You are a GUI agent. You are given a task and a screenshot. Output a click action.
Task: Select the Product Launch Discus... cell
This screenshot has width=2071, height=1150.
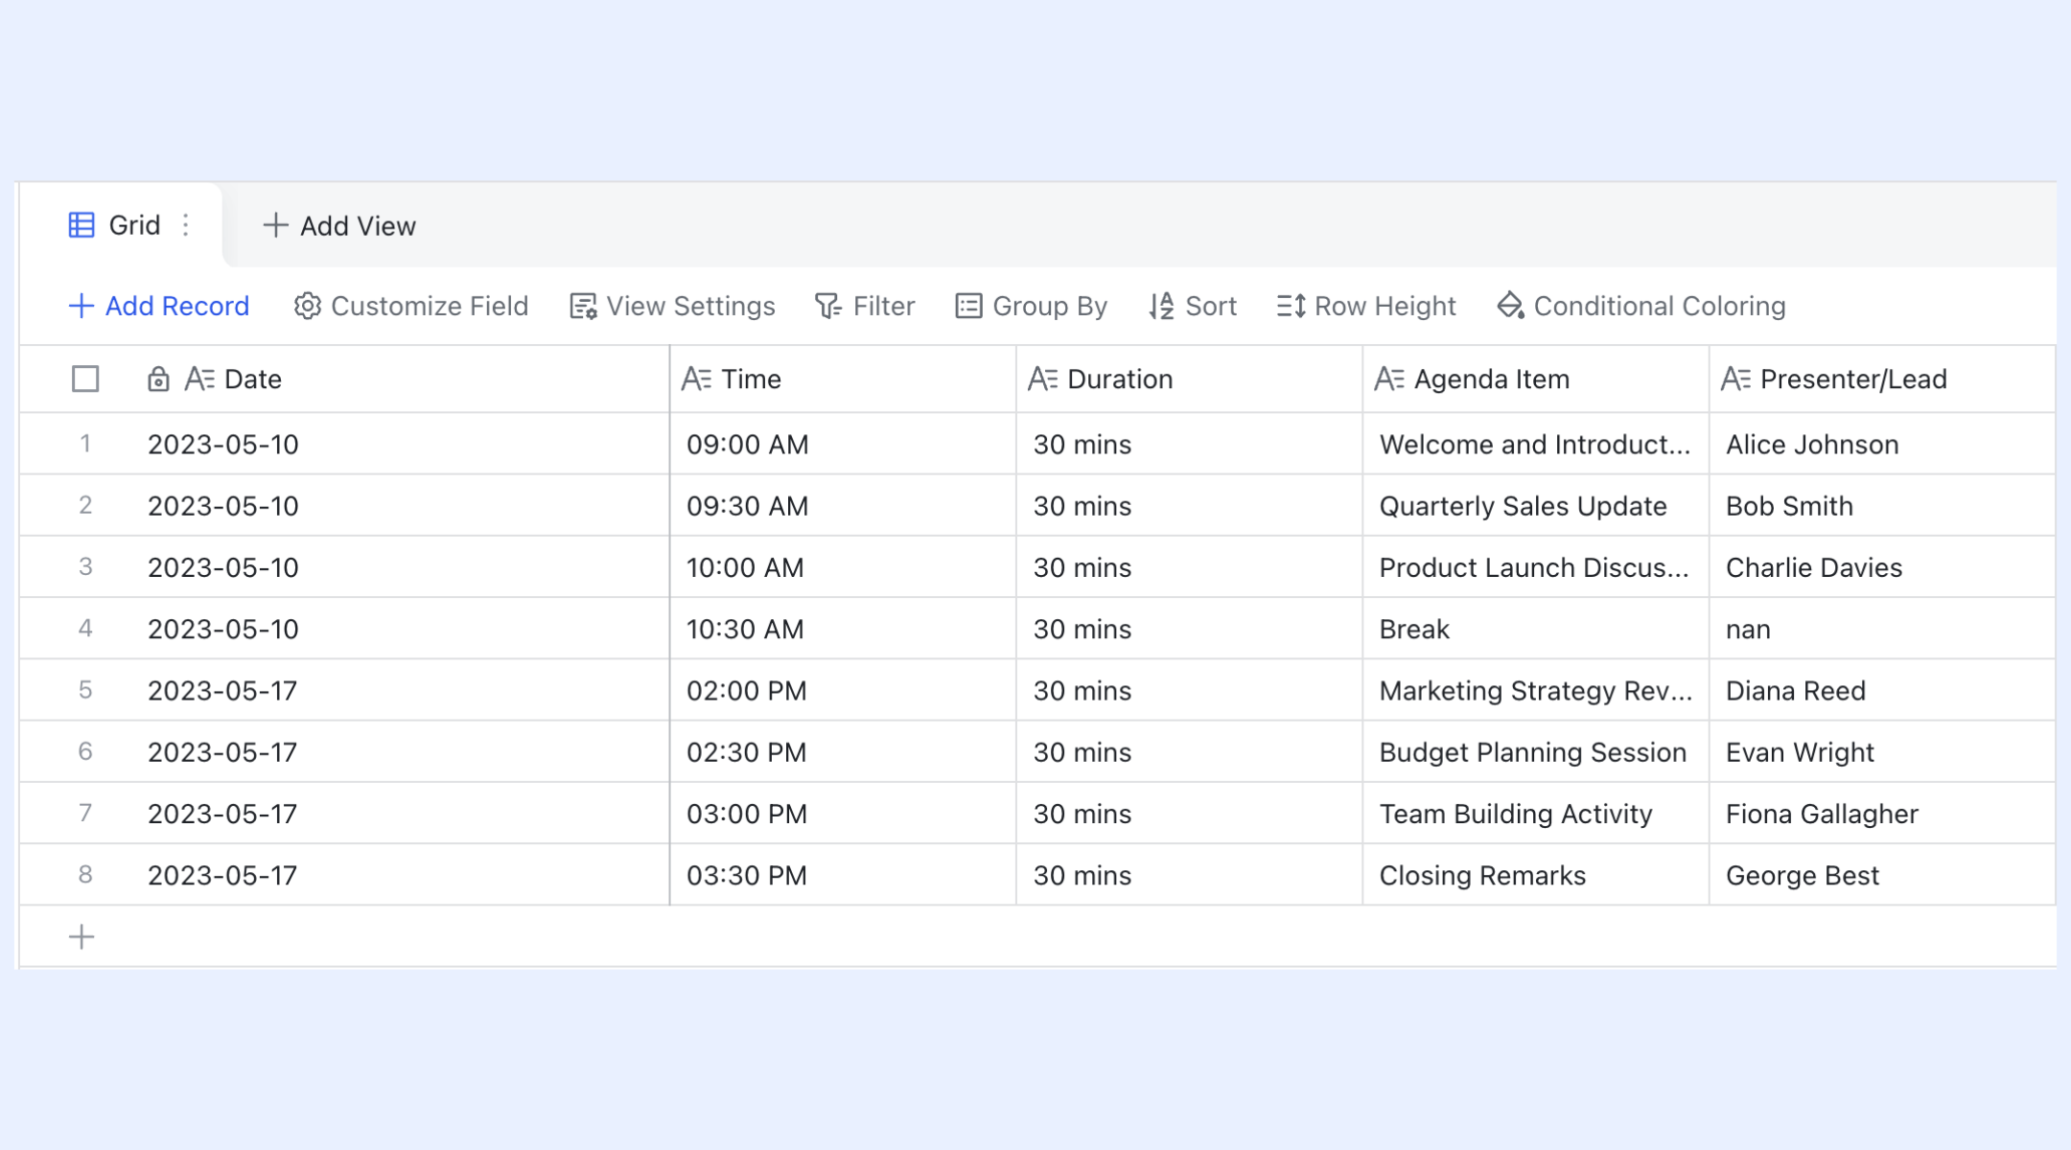1536,566
